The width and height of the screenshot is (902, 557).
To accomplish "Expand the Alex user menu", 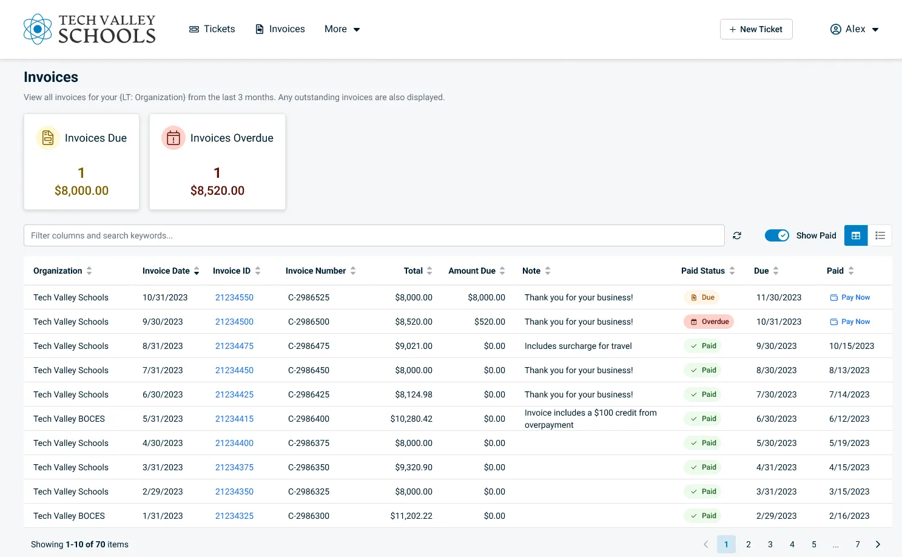I will coord(855,29).
